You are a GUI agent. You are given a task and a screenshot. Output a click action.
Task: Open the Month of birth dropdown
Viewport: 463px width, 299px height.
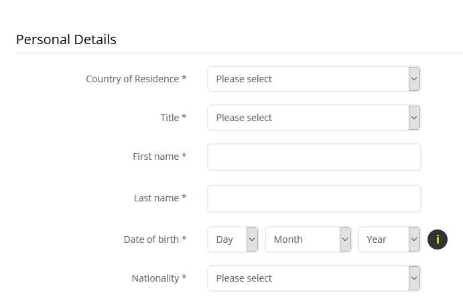click(308, 239)
